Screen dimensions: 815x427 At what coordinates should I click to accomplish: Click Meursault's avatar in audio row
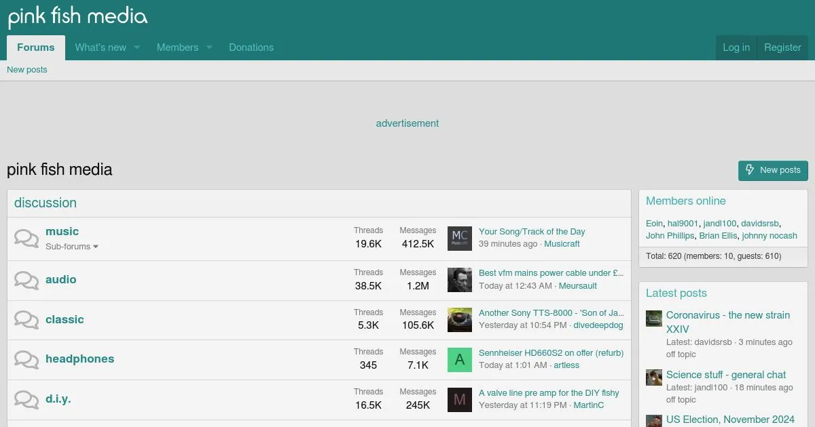click(459, 280)
